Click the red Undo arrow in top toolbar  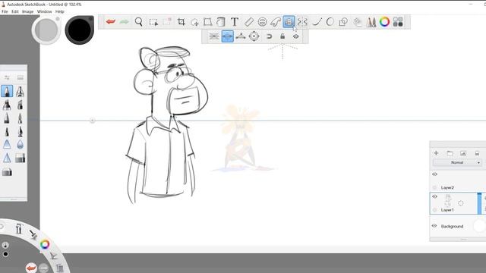111,22
